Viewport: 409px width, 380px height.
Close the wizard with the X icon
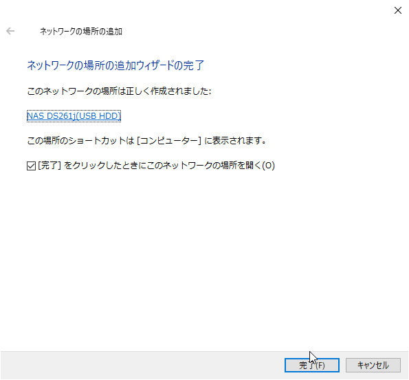point(398,10)
